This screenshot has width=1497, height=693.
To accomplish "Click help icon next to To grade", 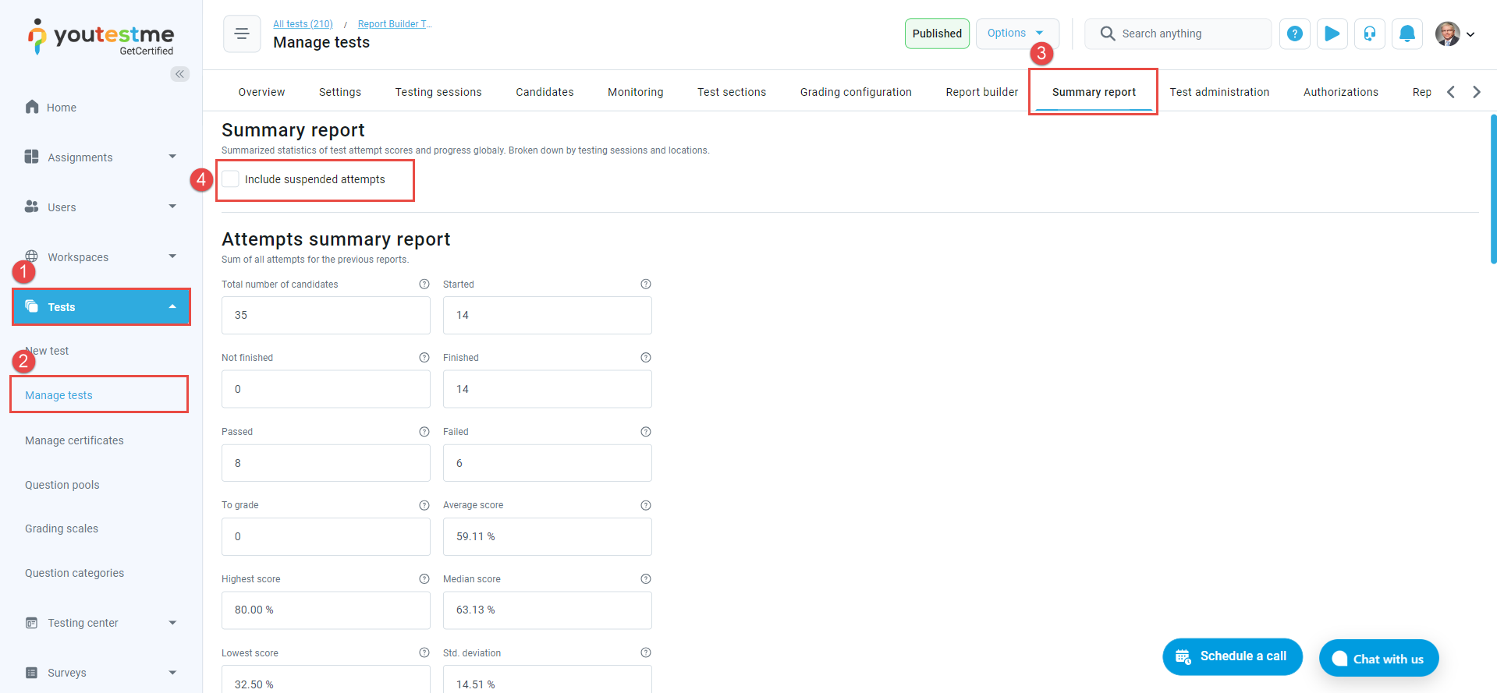I will click(x=424, y=505).
